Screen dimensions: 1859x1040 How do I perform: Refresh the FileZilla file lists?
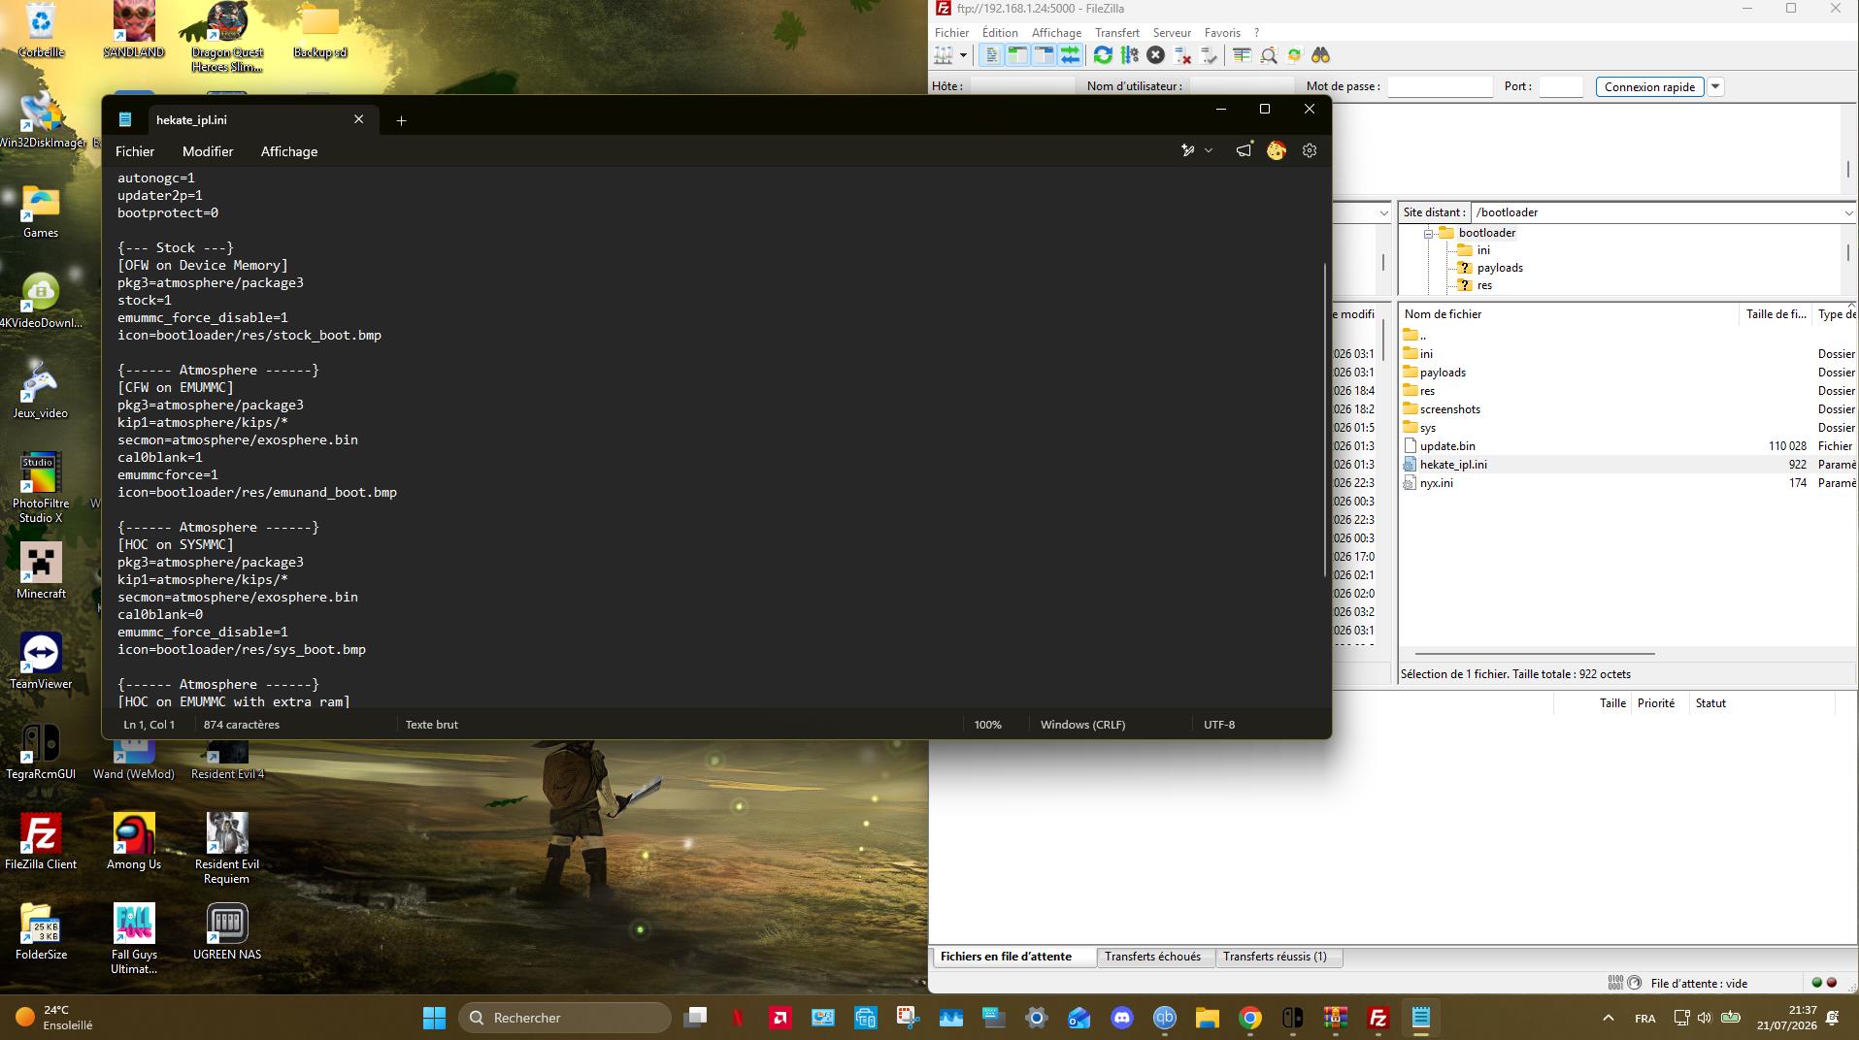(x=1103, y=55)
